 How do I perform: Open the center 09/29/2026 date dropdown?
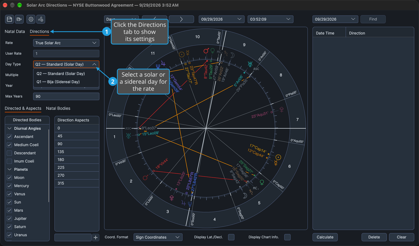coord(221,19)
